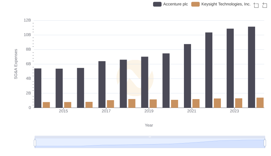Grab the left data zoom handle
The image size is (271, 156).
[35, 143]
